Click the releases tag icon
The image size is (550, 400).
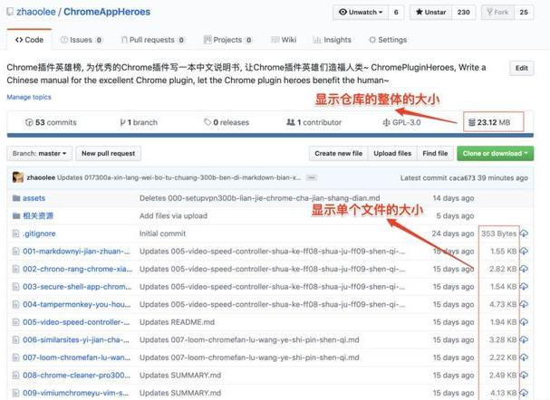click(x=207, y=122)
